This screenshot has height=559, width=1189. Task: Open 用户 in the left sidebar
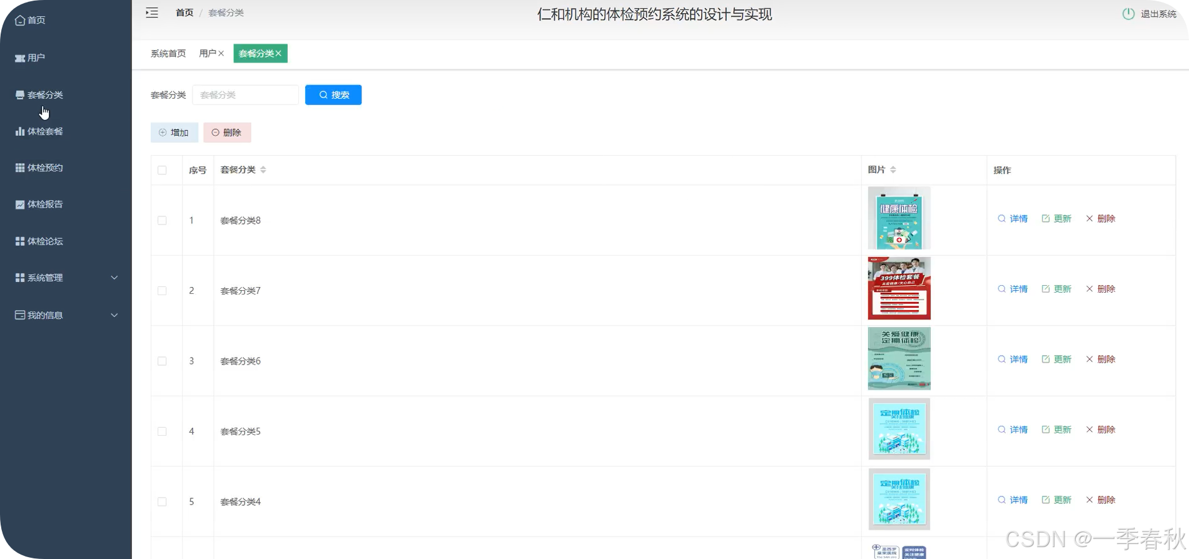coord(30,58)
